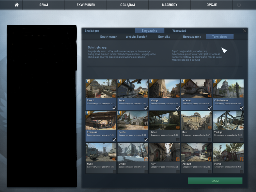Click the Cobblestone map thumbnail
Screen dimensions: 256x192
point(228,89)
